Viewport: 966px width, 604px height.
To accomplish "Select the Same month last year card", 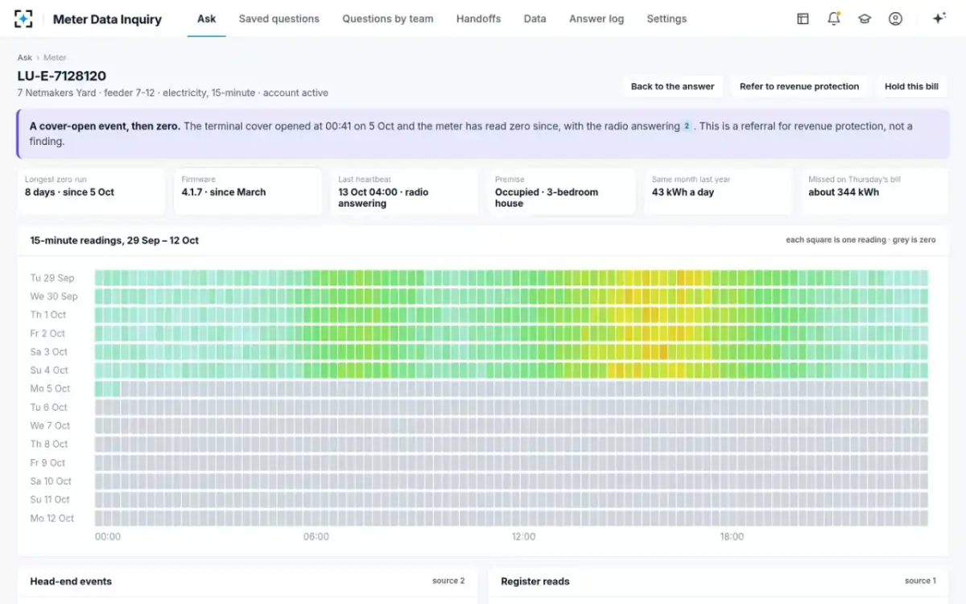I will click(x=717, y=192).
